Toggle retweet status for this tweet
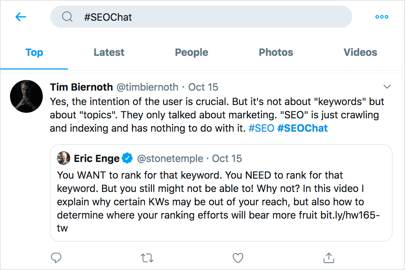 click(x=147, y=258)
